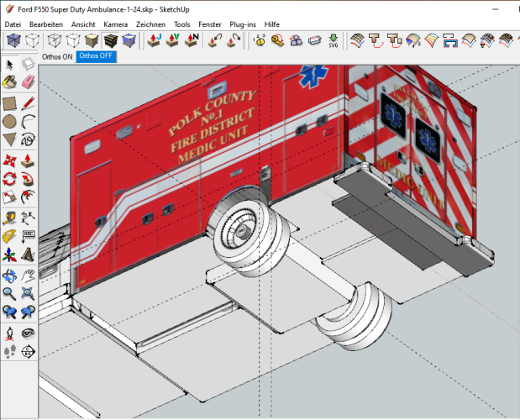Select the Zoom Extents tool
This screenshot has width=520, height=420.
29,294
